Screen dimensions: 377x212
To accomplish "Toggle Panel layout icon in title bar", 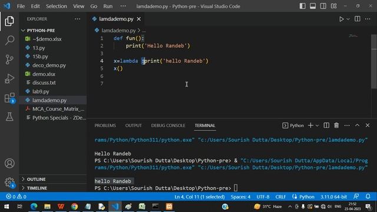I will pyautogui.click(x=313, y=6).
